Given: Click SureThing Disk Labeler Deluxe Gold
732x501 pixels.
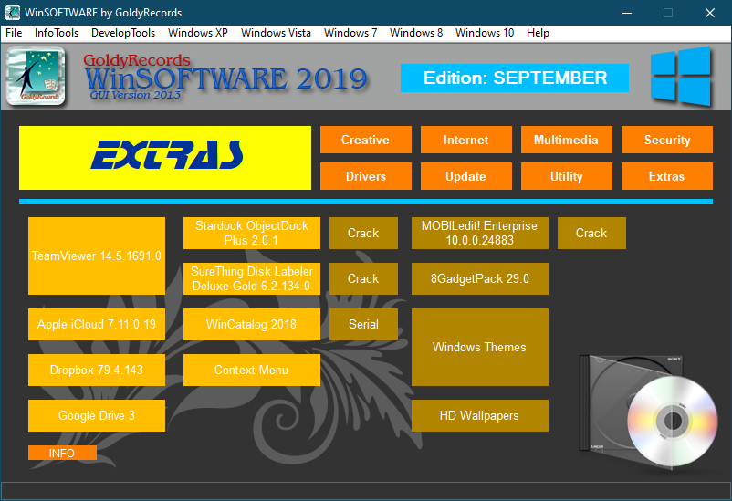Looking at the screenshot, I should click(x=252, y=278).
